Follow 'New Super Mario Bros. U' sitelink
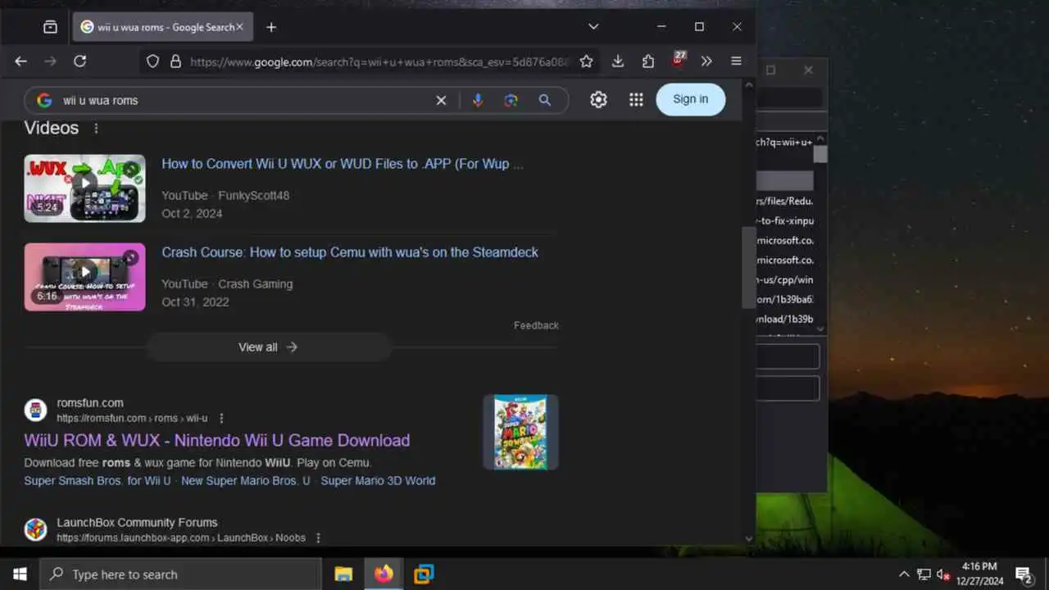Image resolution: width=1049 pixels, height=590 pixels. point(246,481)
